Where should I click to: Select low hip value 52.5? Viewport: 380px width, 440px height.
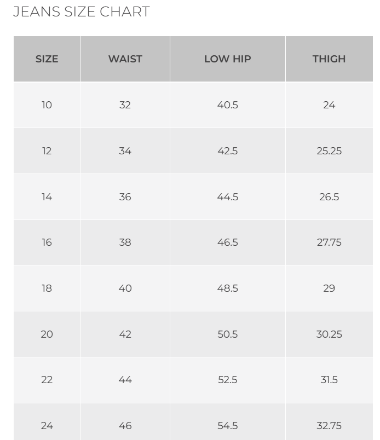pyautogui.click(x=227, y=380)
